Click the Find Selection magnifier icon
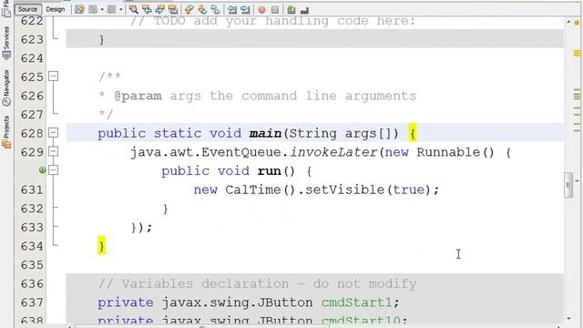Screen dimensions: 583x328 (134, 10)
